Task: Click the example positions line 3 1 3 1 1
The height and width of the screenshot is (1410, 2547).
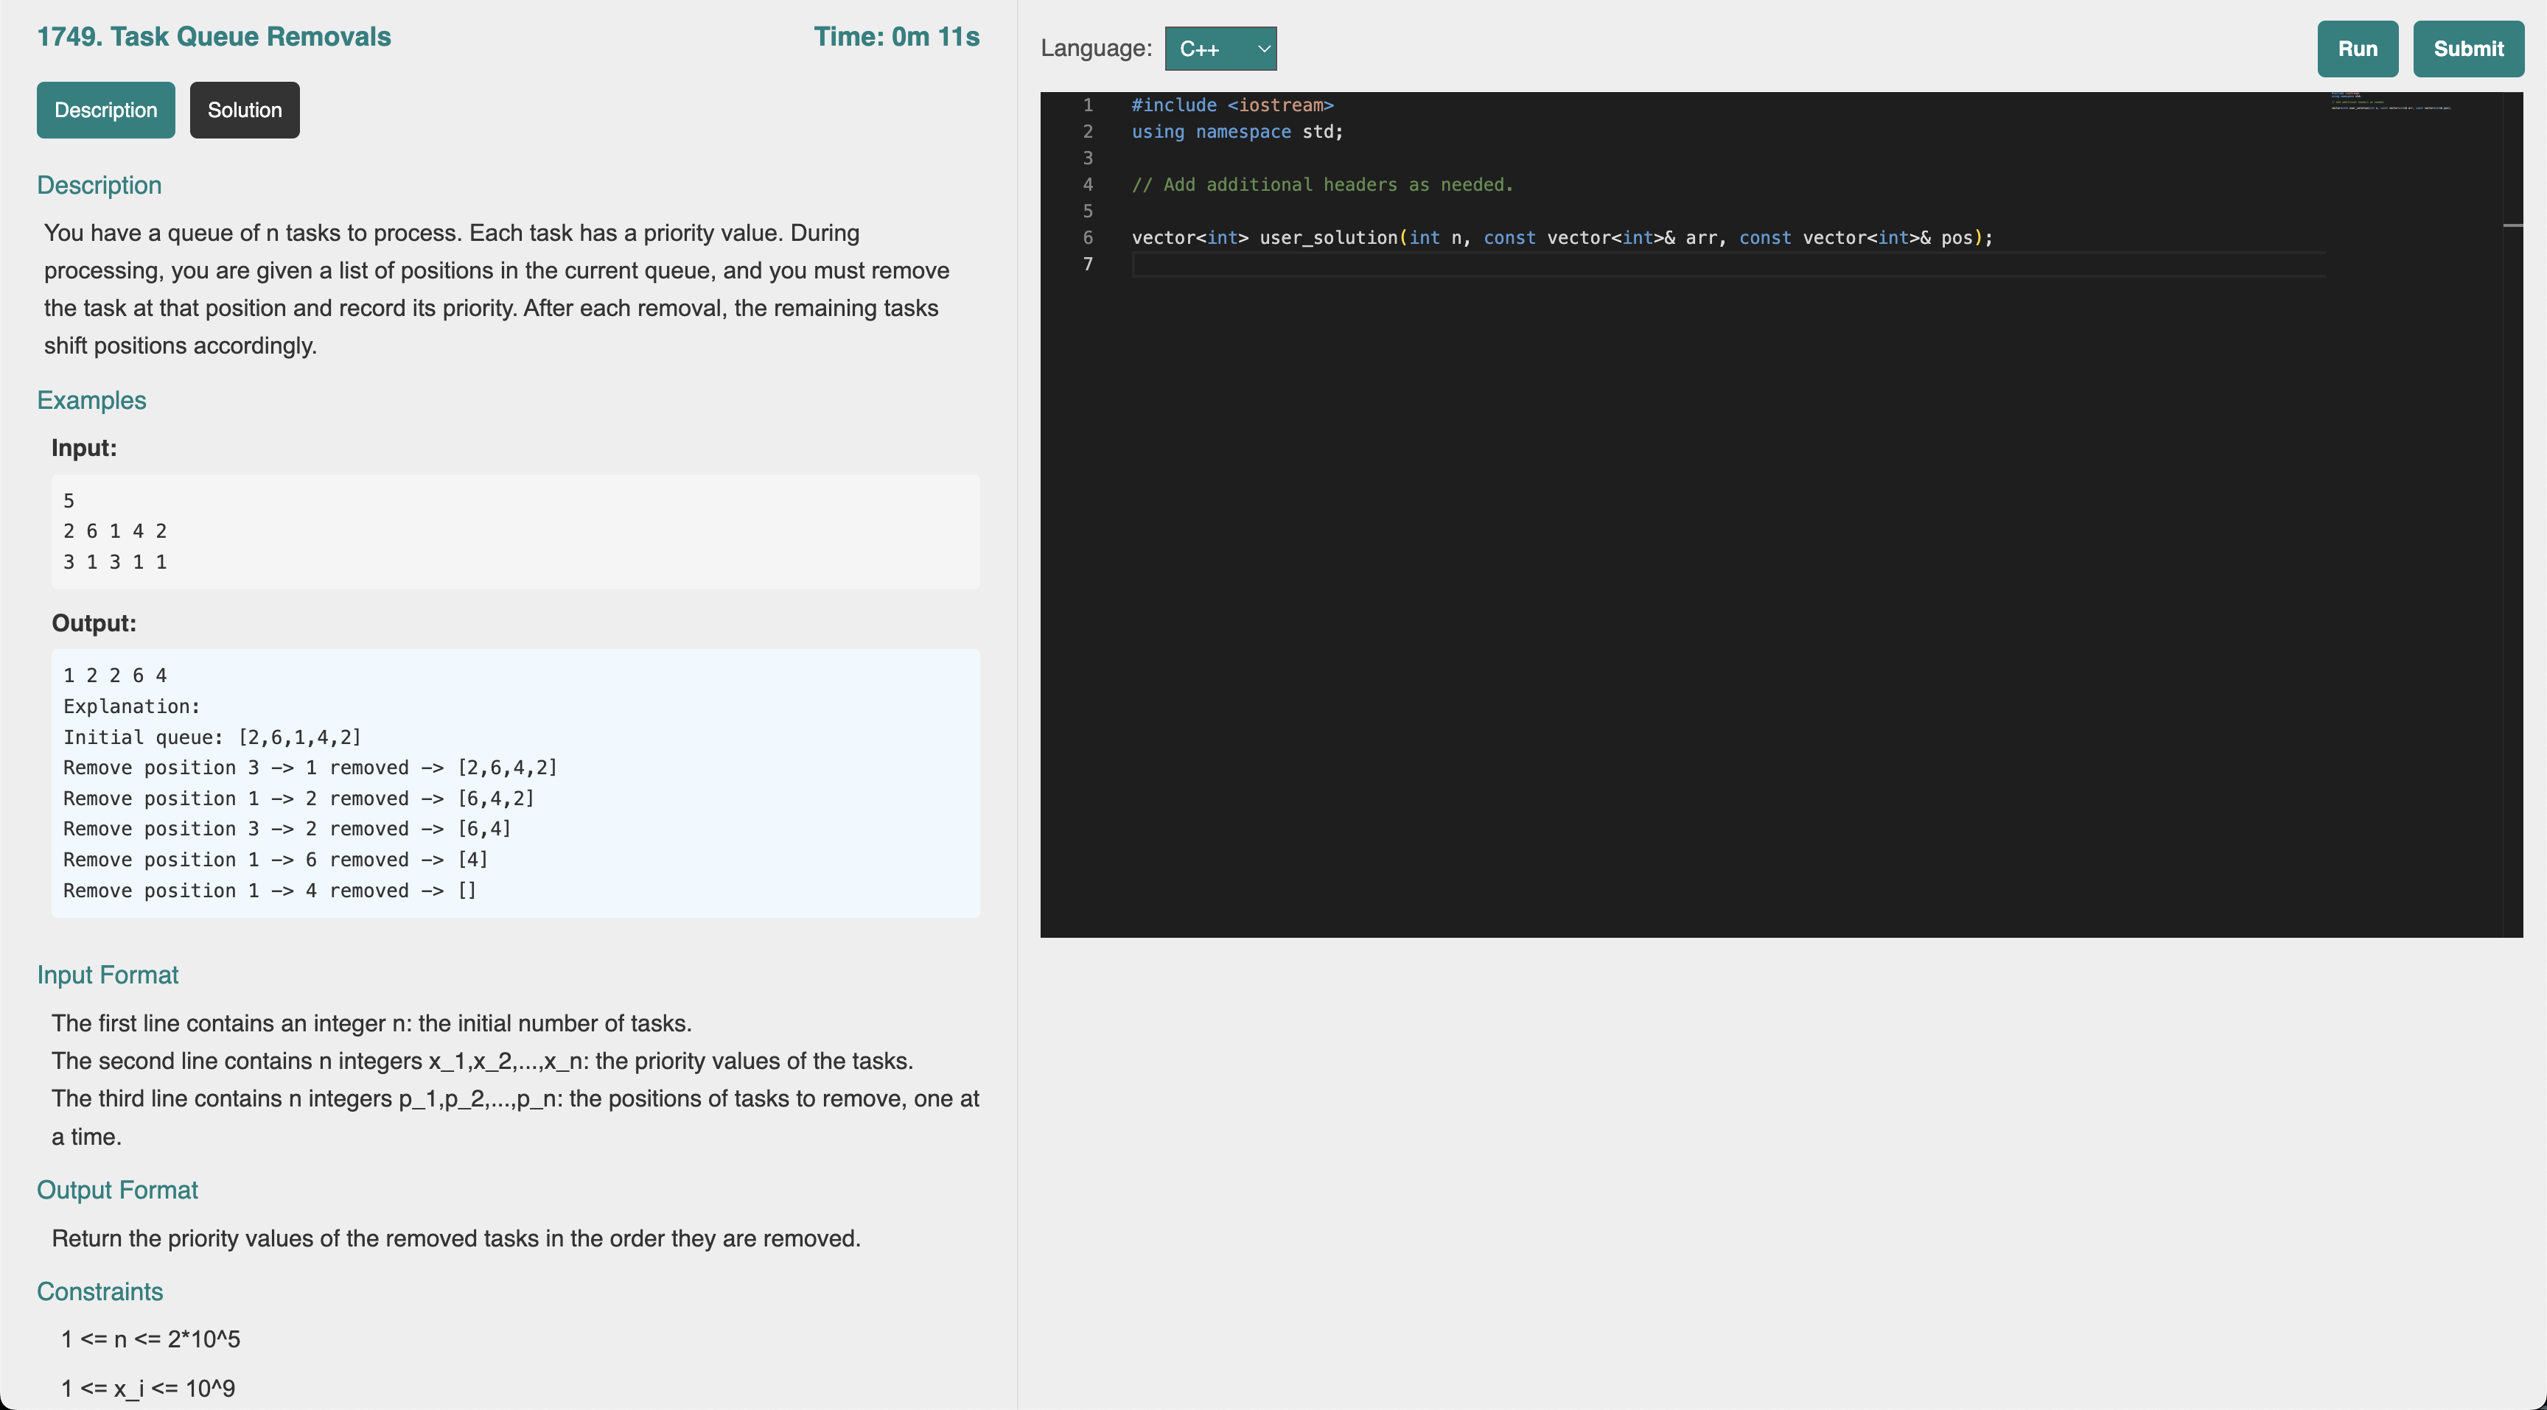Action: pyautogui.click(x=115, y=561)
